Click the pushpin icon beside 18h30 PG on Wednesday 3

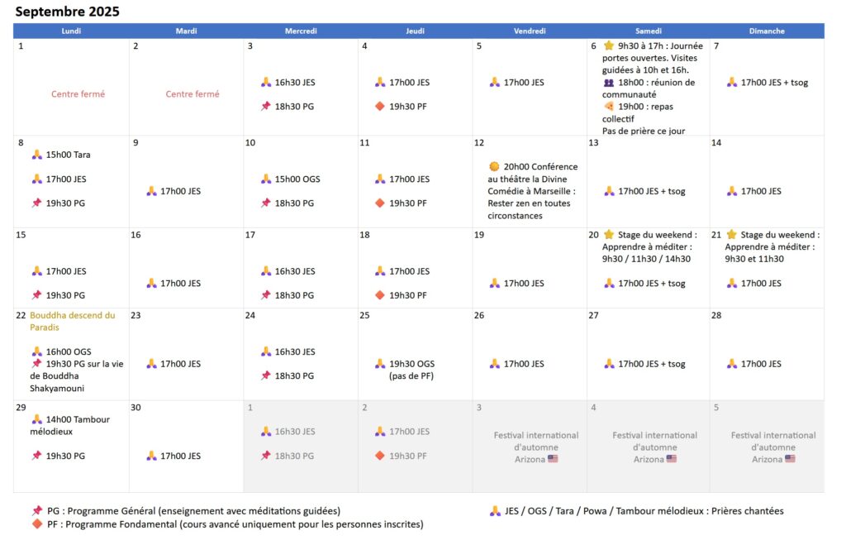[265, 107]
